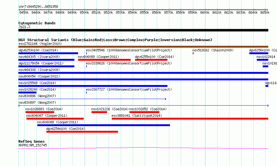This screenshot has width=277, height=166.
Task: Open the dgv6255n100 (Coe2014) label
Action: click(154, 57)
